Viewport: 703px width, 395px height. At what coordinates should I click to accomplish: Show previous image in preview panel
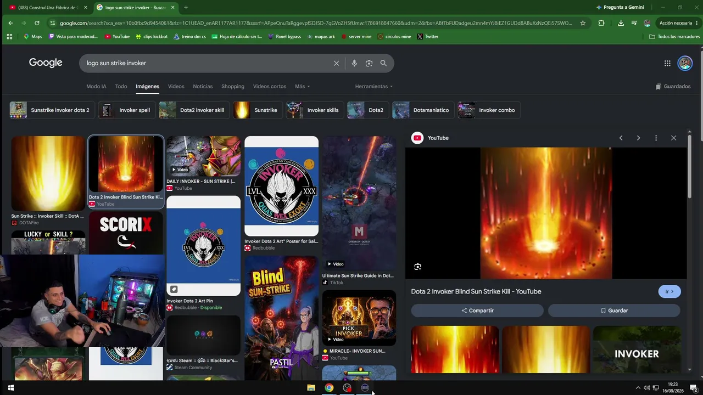pos(621,138)
